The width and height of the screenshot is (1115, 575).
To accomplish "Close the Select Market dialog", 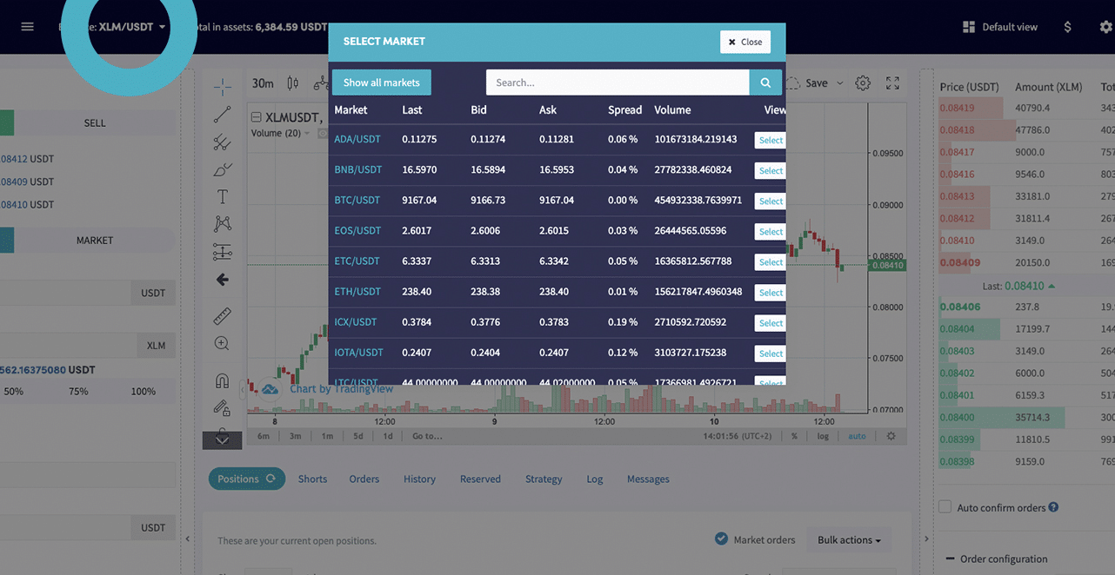I will [745, 42].
